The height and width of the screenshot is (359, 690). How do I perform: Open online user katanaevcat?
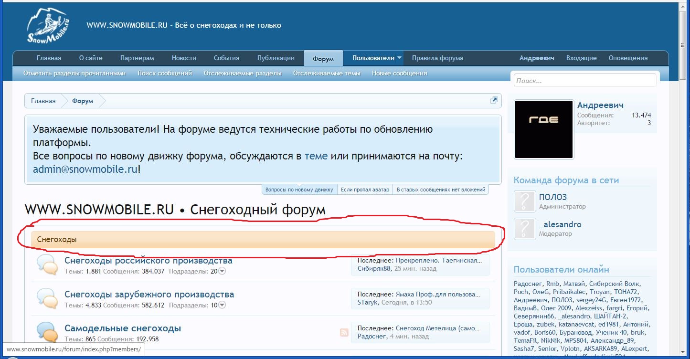[x=576, y=324]
